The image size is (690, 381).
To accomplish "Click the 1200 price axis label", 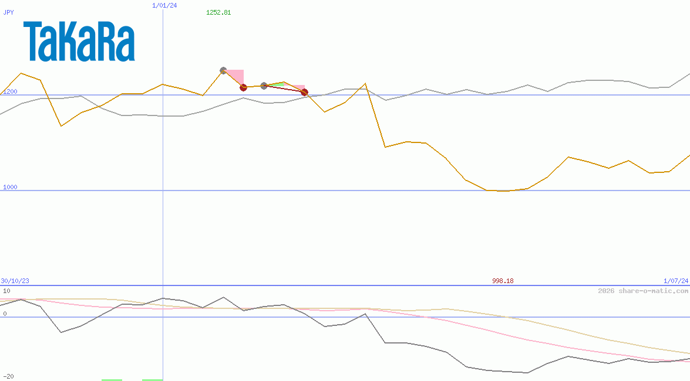I will [10, 91].
